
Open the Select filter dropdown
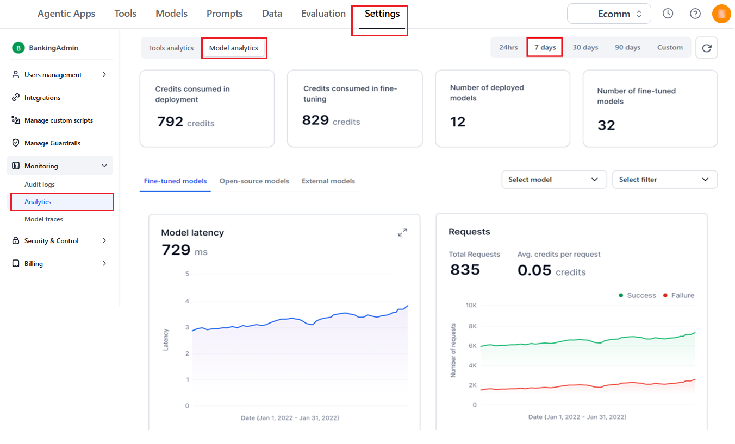coord(665,180)
